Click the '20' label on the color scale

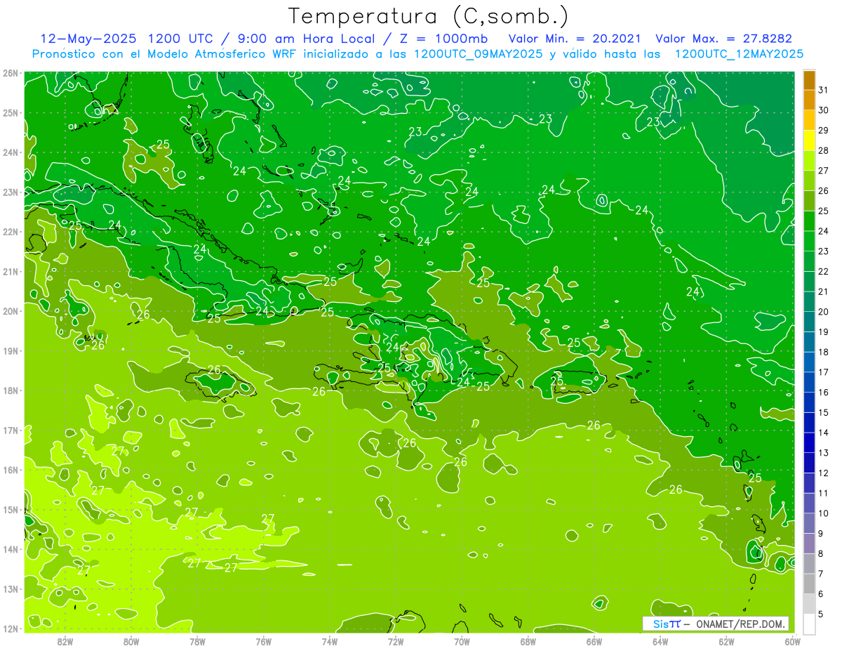click(x=823, y=312)
